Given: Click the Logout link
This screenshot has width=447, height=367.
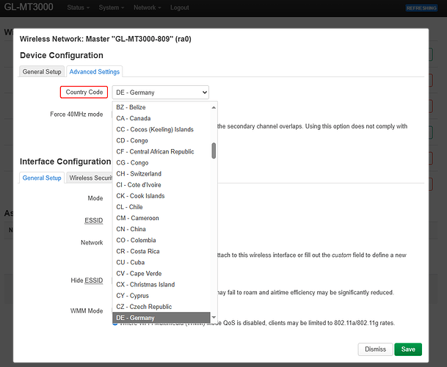Looking at the screenshot, I should click(181, 7).
